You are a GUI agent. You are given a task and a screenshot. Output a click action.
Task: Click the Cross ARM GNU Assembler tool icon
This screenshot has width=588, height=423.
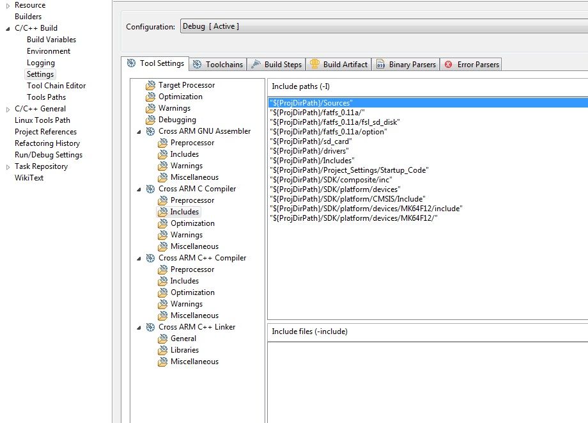(x=150, y=131)
